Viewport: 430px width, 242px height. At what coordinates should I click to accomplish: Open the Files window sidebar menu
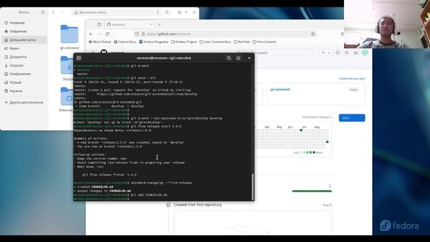43,12
